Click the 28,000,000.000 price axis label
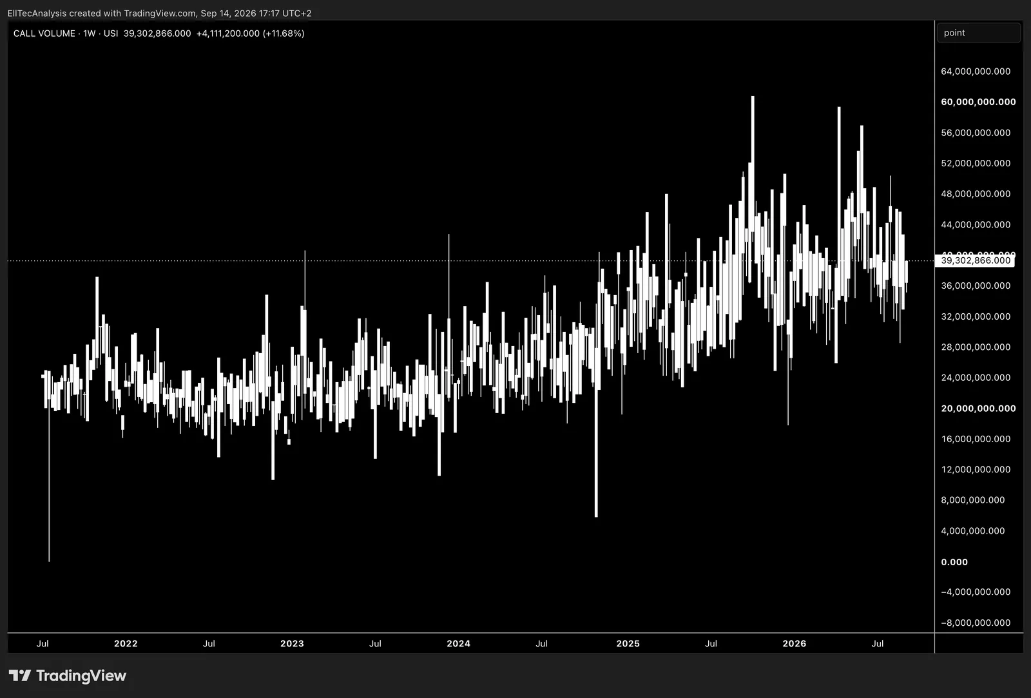1031x698 pixels. pos(976,347)
